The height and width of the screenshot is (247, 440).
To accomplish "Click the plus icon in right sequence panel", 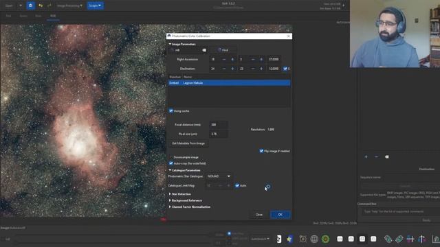I will (x=366, y=157).
